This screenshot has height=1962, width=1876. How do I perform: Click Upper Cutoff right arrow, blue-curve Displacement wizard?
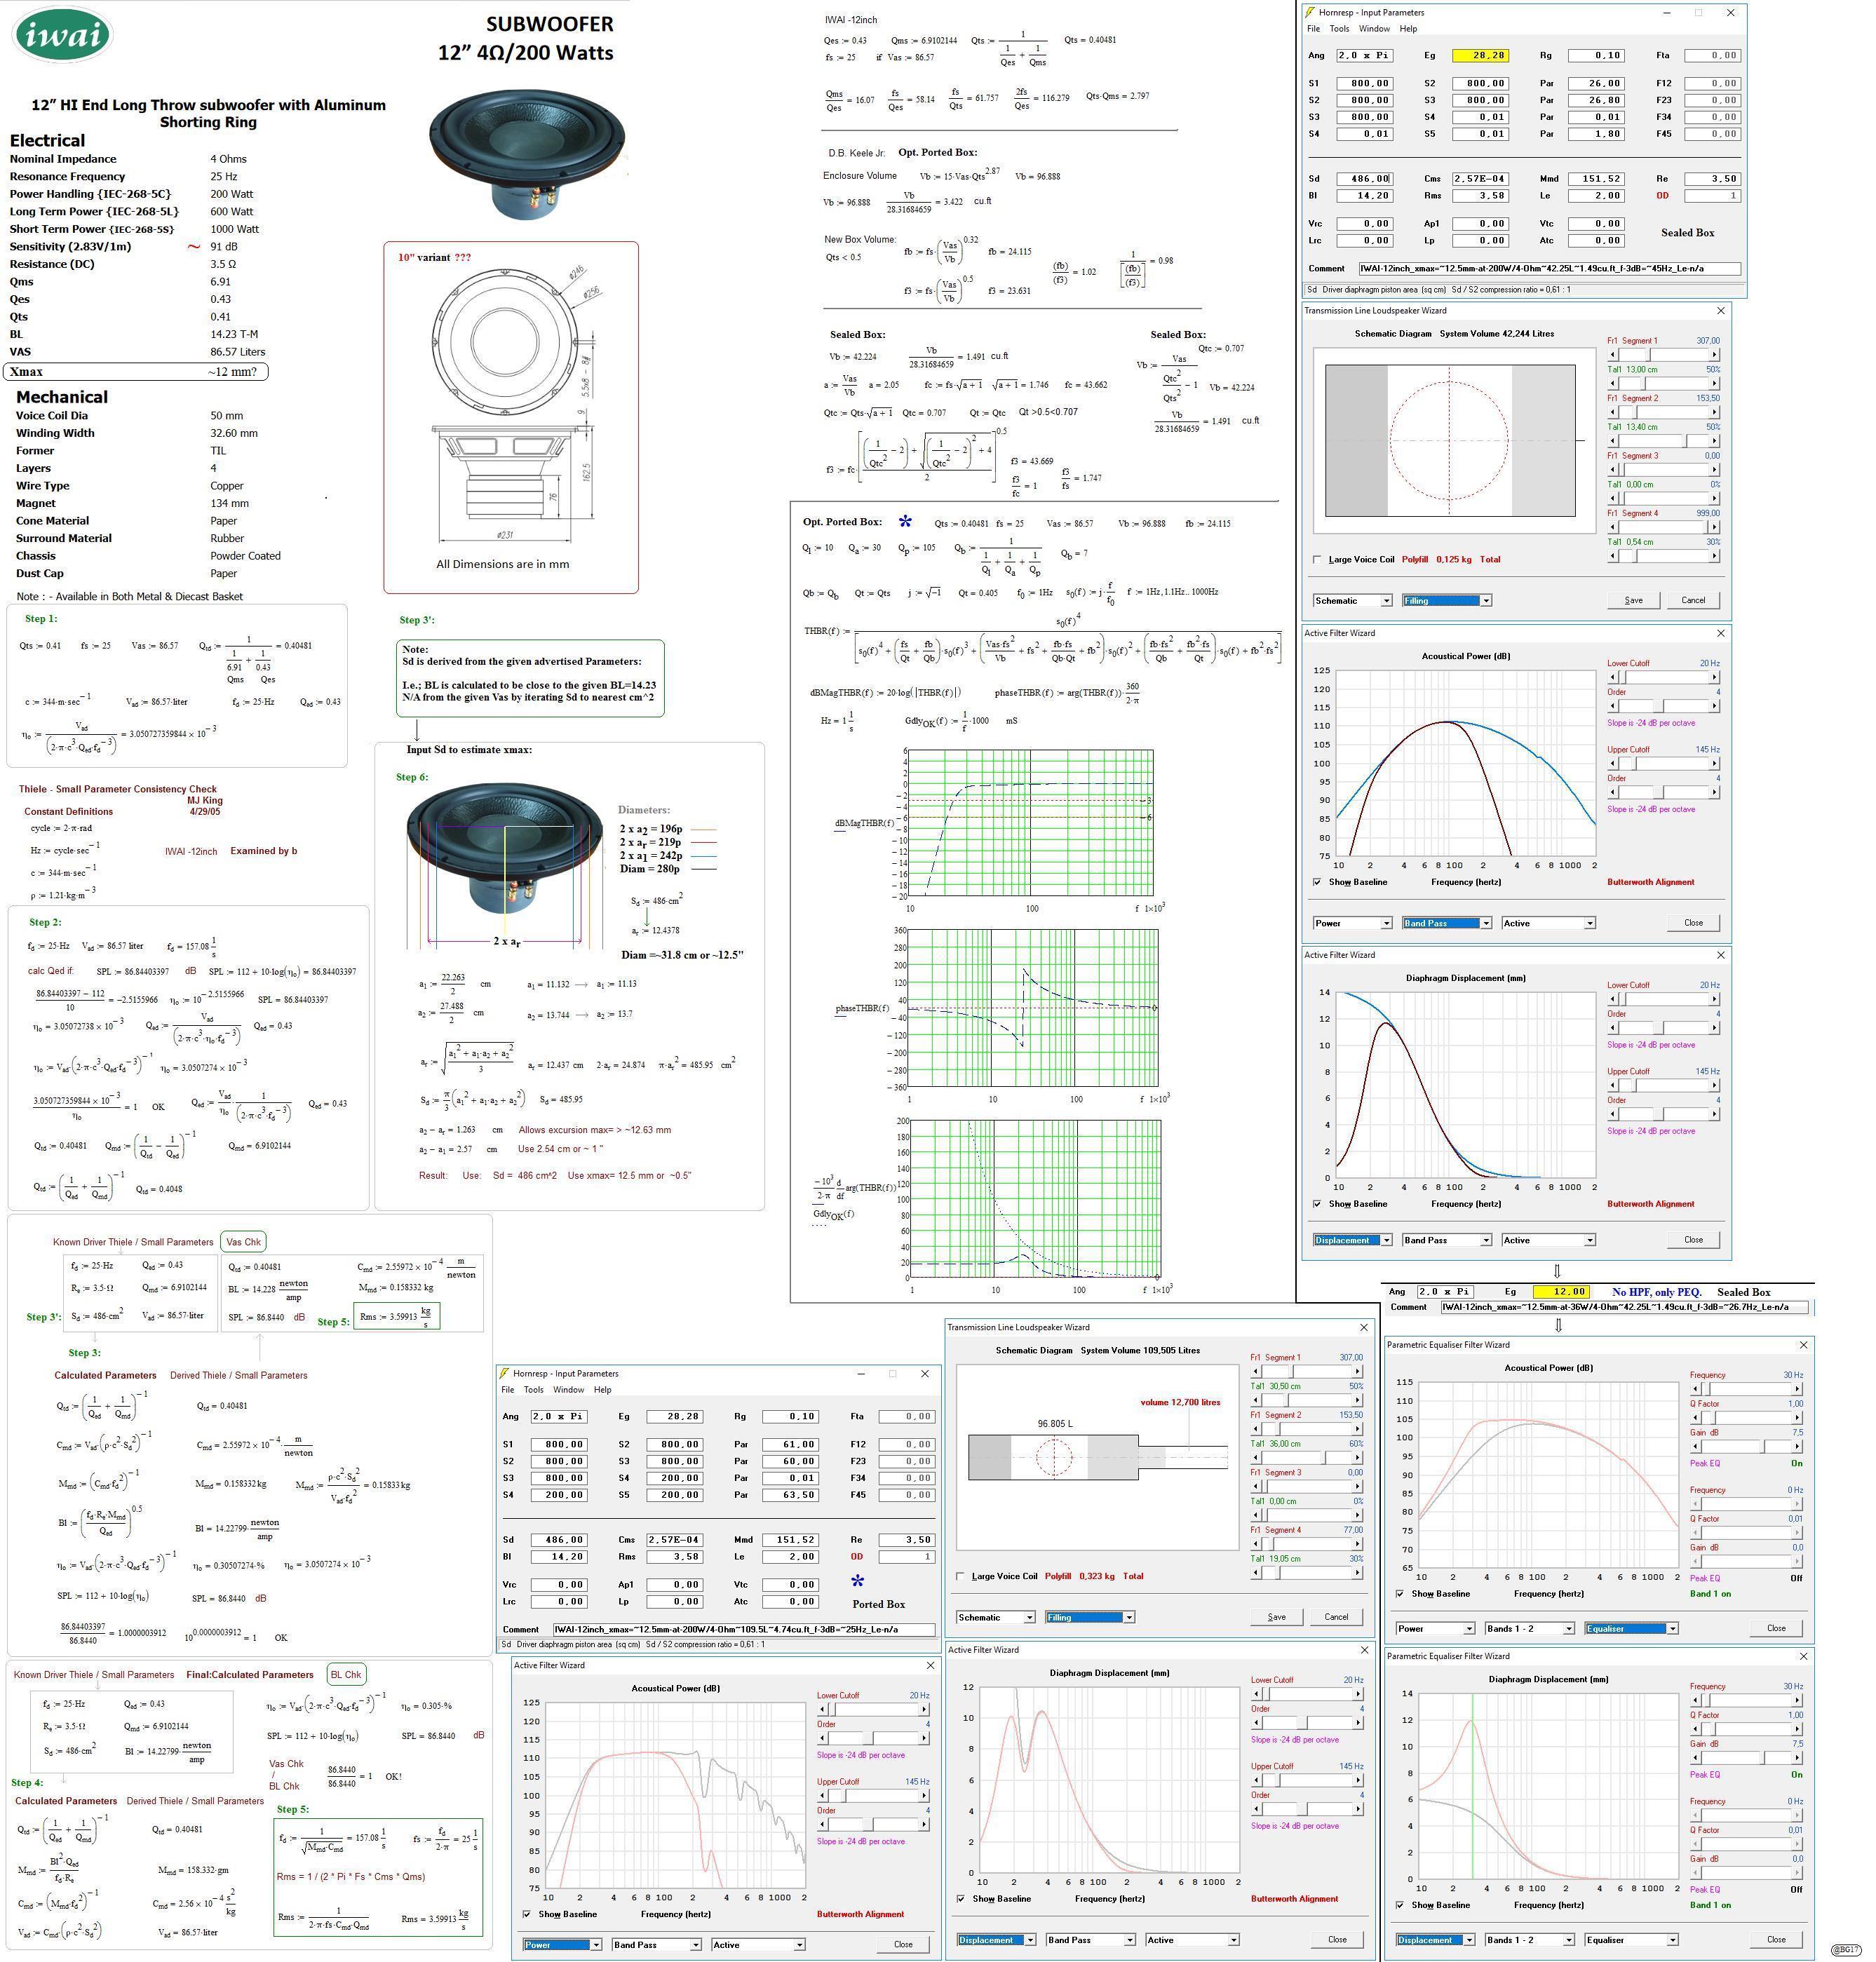pyautogui.click(x=1715, y=1085)
